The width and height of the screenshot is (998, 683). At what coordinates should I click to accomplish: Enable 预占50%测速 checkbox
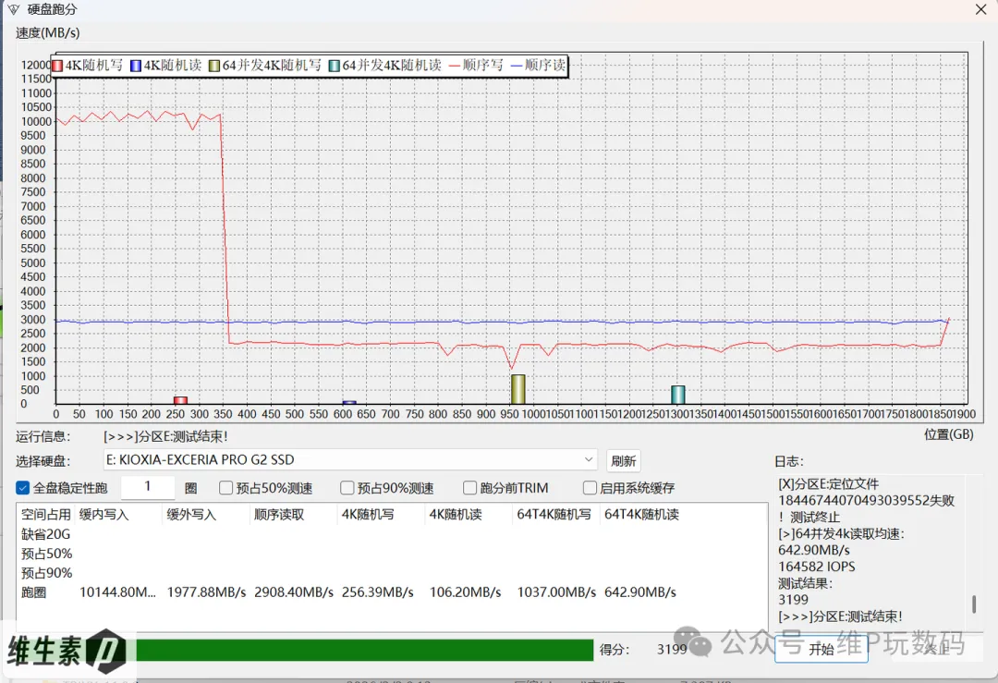225,488
